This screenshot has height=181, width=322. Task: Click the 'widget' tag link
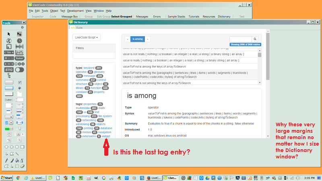point(106,136)
